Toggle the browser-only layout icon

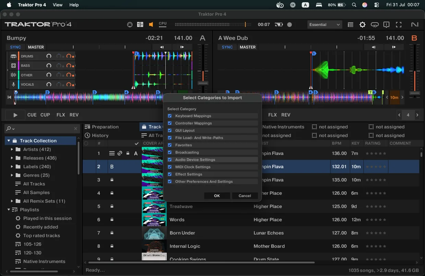pos(350,25)
